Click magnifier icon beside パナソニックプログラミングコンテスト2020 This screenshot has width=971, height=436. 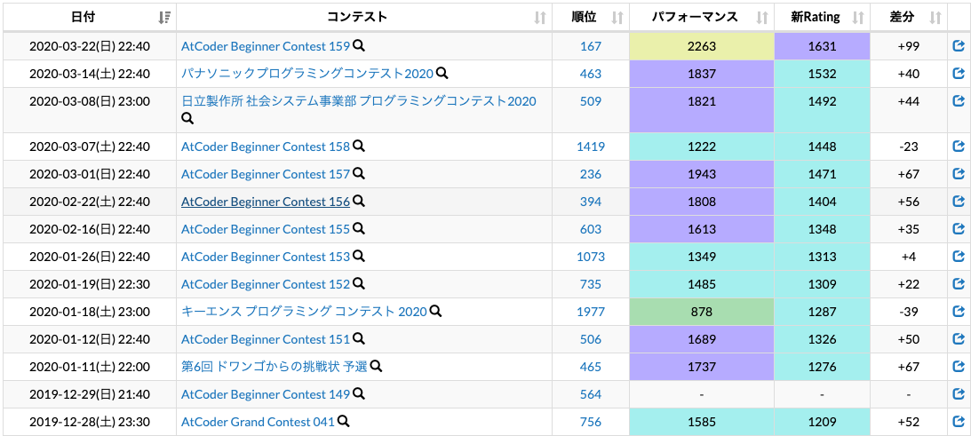pyautogui.click(x=442, y=73)
